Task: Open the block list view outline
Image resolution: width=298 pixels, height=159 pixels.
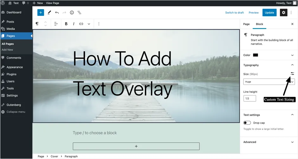Action: pyautogui.click(x=79, y=13)
